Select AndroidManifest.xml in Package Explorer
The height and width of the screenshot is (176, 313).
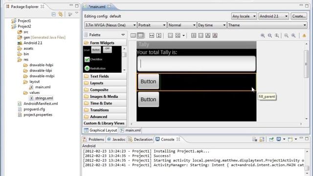(38, 104)
